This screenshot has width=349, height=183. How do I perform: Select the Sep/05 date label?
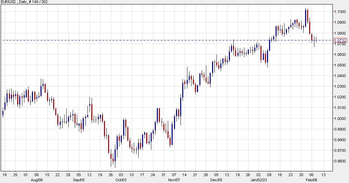pyautogui.click(x=79, y=179)
